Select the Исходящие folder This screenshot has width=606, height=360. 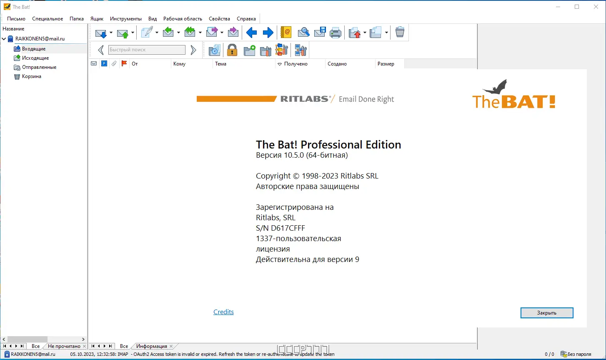coord(35,58)
